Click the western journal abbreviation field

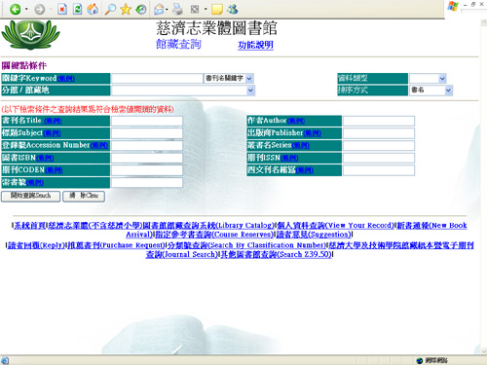coord(379,170)
